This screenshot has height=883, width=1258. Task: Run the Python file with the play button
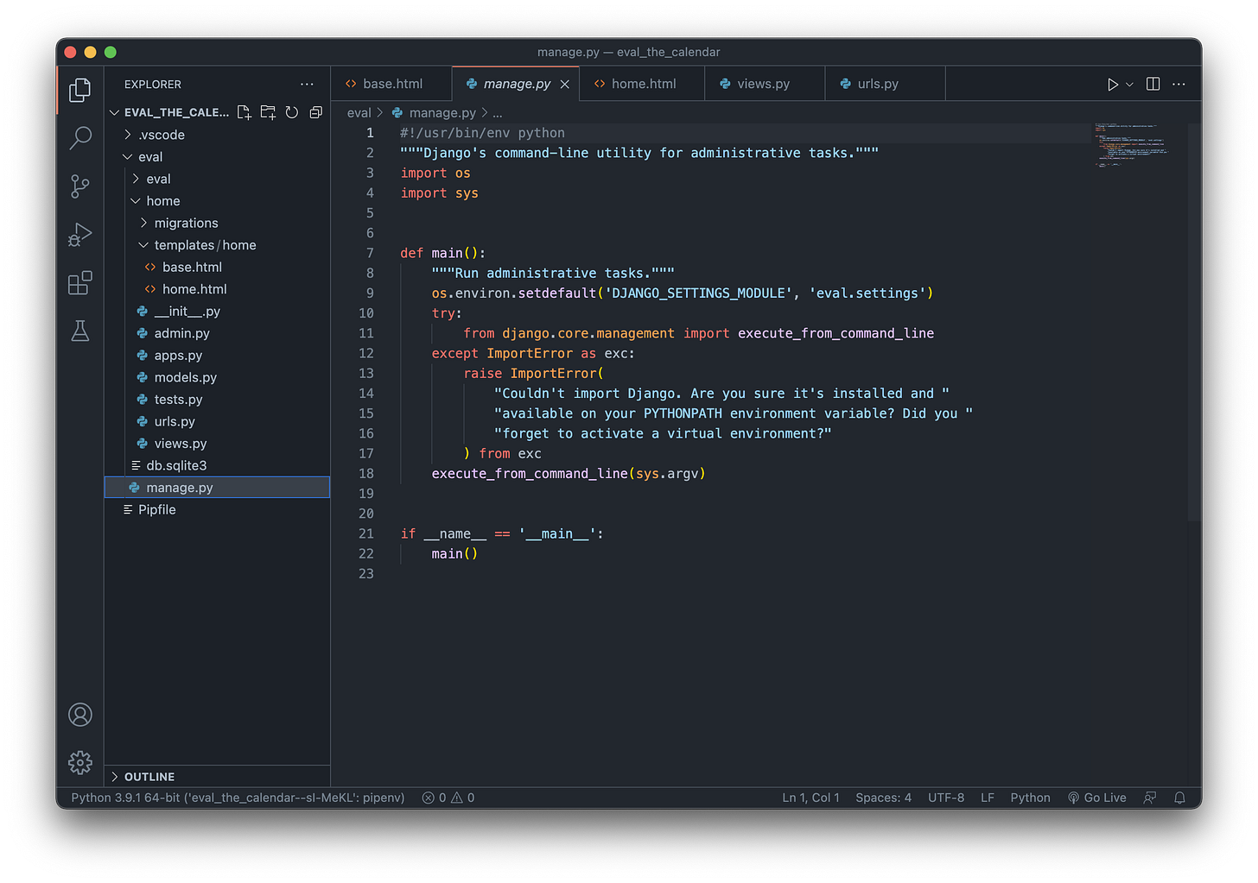pos(1113,83)
